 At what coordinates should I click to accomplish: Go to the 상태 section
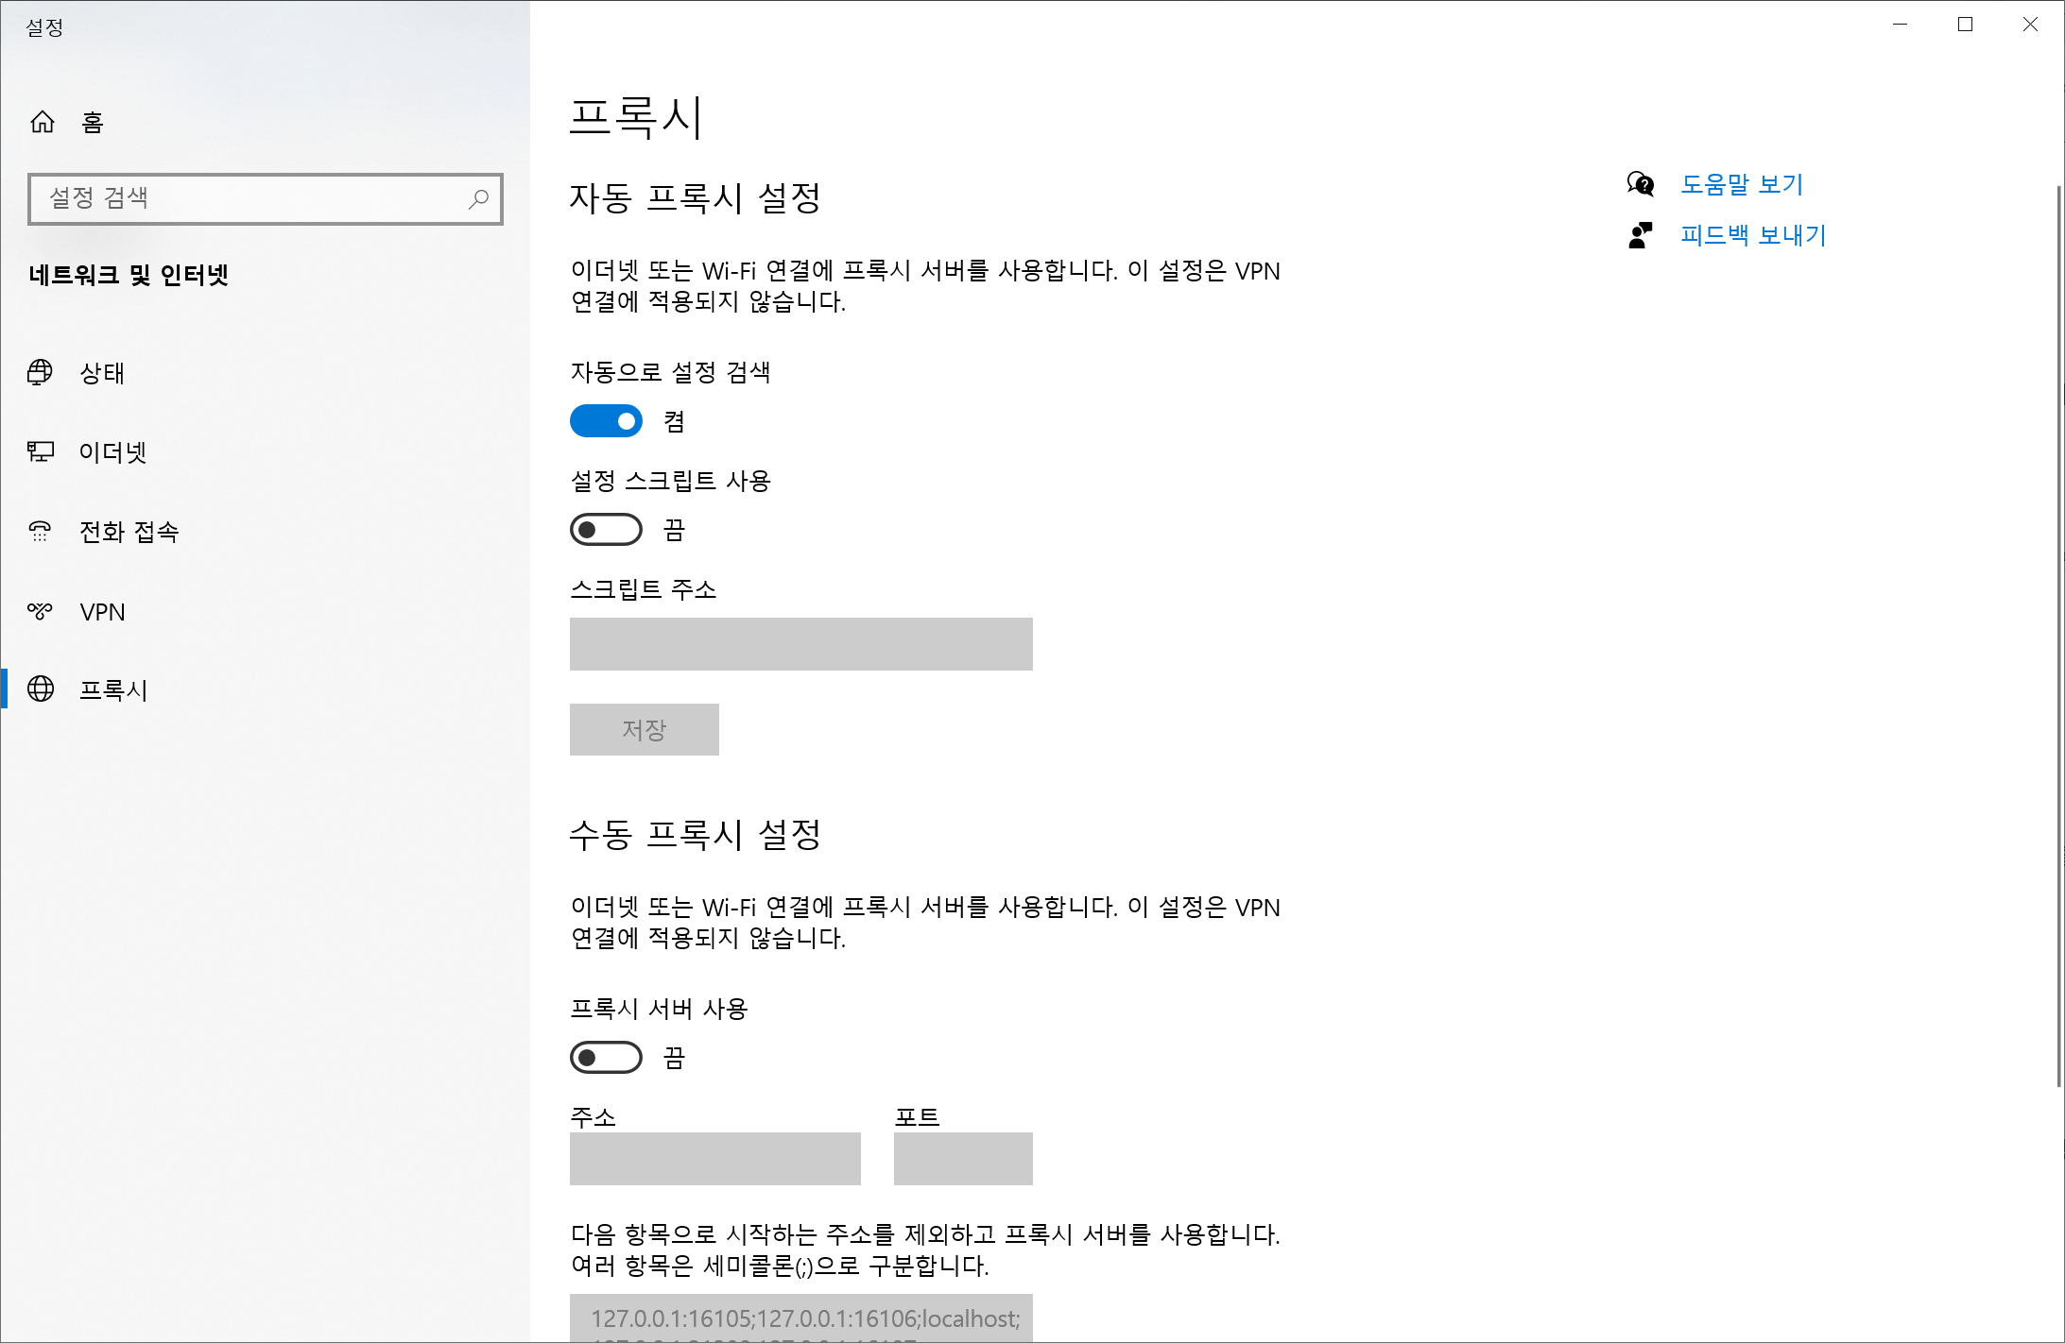(102, 373)
